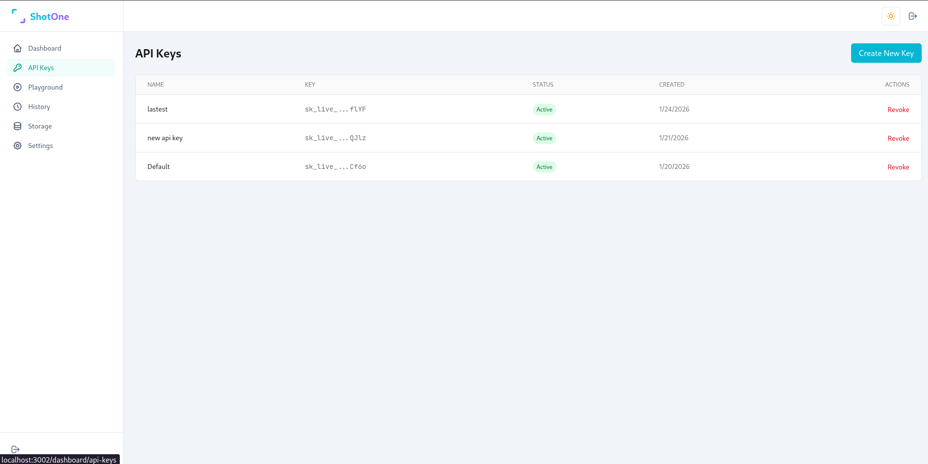The image size is (928, 464).
Task: Select the API Keys key icon in sidebar
Action: tap(18, 68)
